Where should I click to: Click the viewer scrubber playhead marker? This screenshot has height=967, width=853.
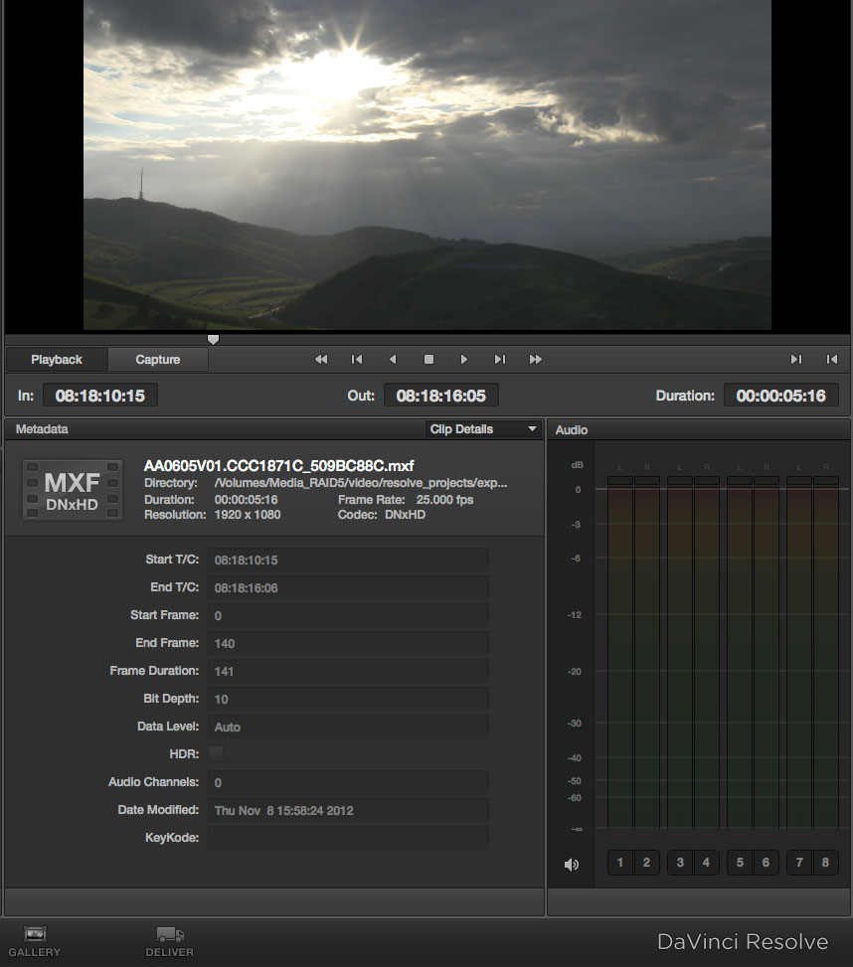point(213,340)
